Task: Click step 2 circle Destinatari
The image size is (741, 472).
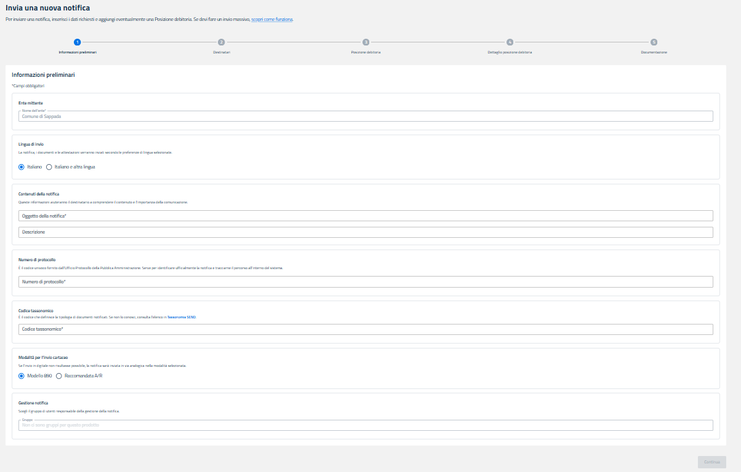Action: tap(221, 42)
